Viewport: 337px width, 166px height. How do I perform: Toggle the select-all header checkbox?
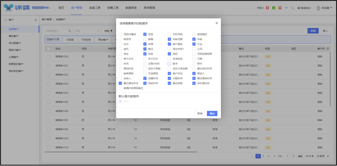click(49, 49)
